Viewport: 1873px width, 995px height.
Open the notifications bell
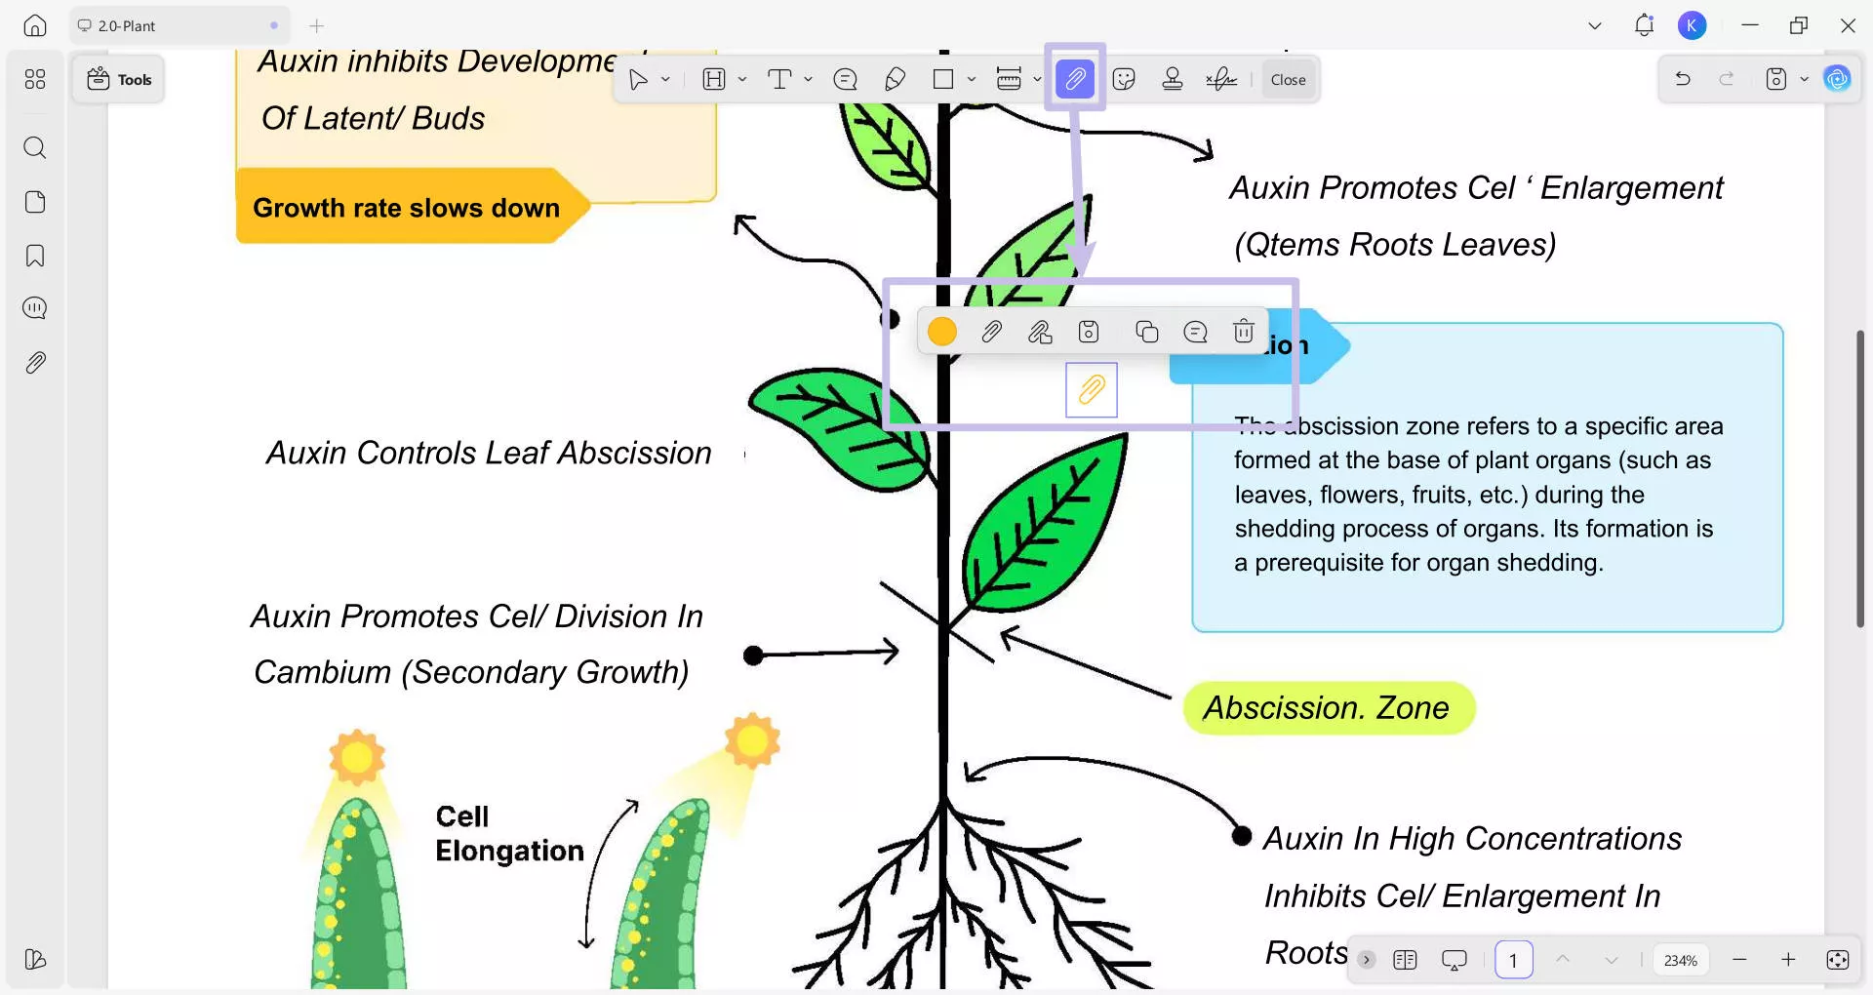(1644, 26)
